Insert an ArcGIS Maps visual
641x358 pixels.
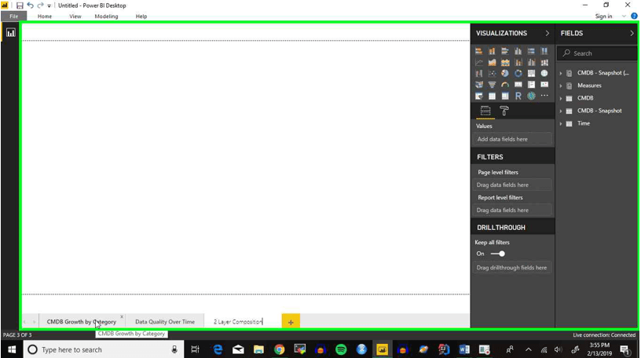pyautogui.click(x=531, y=96)
